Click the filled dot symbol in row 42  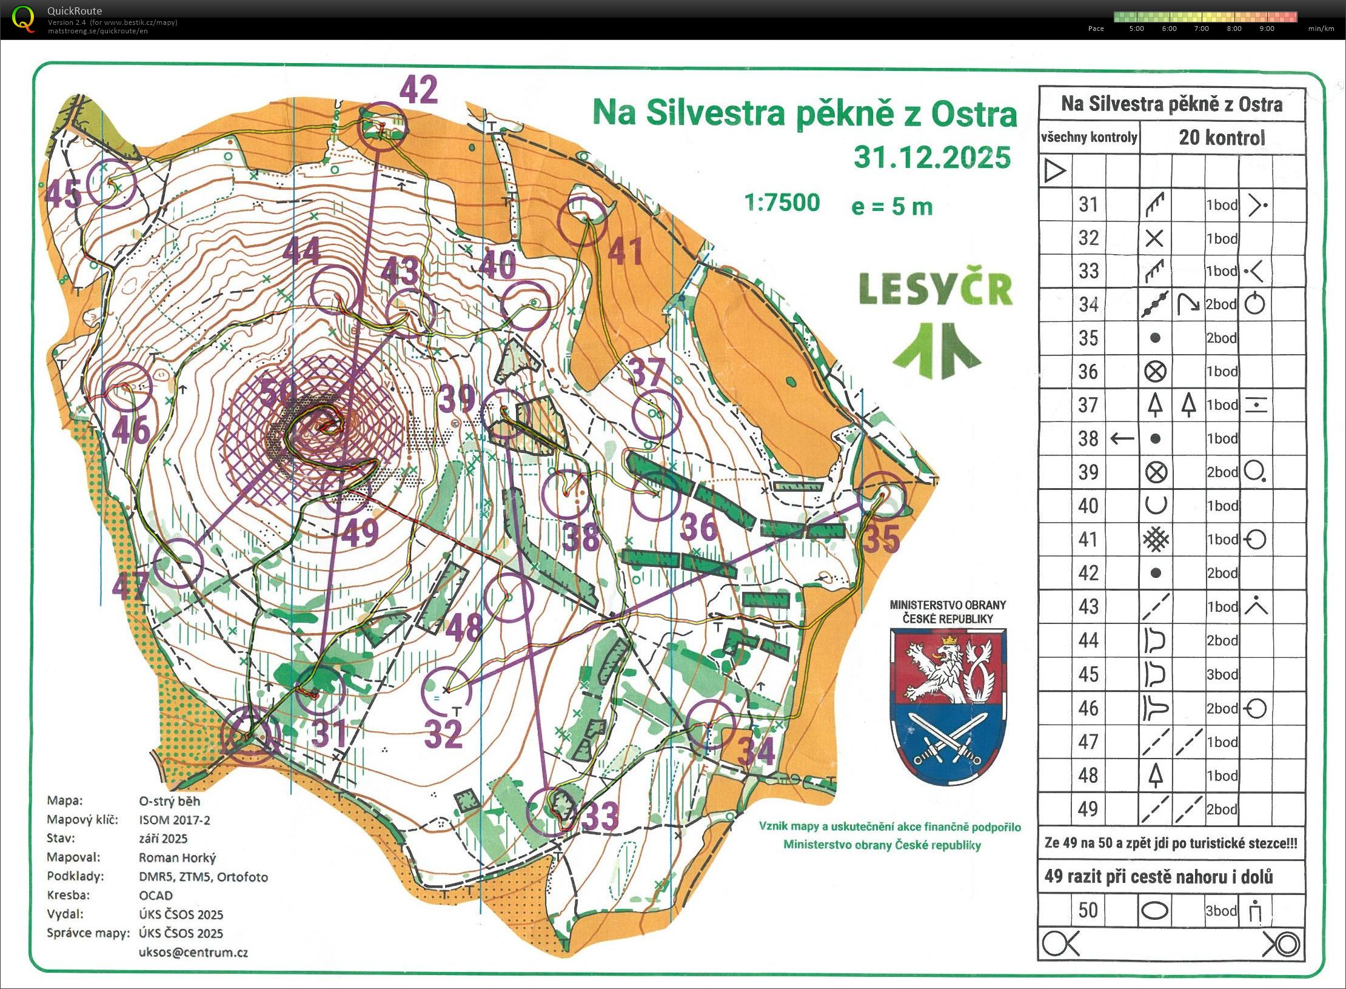pyautogui.click(x=1156, y=572)
